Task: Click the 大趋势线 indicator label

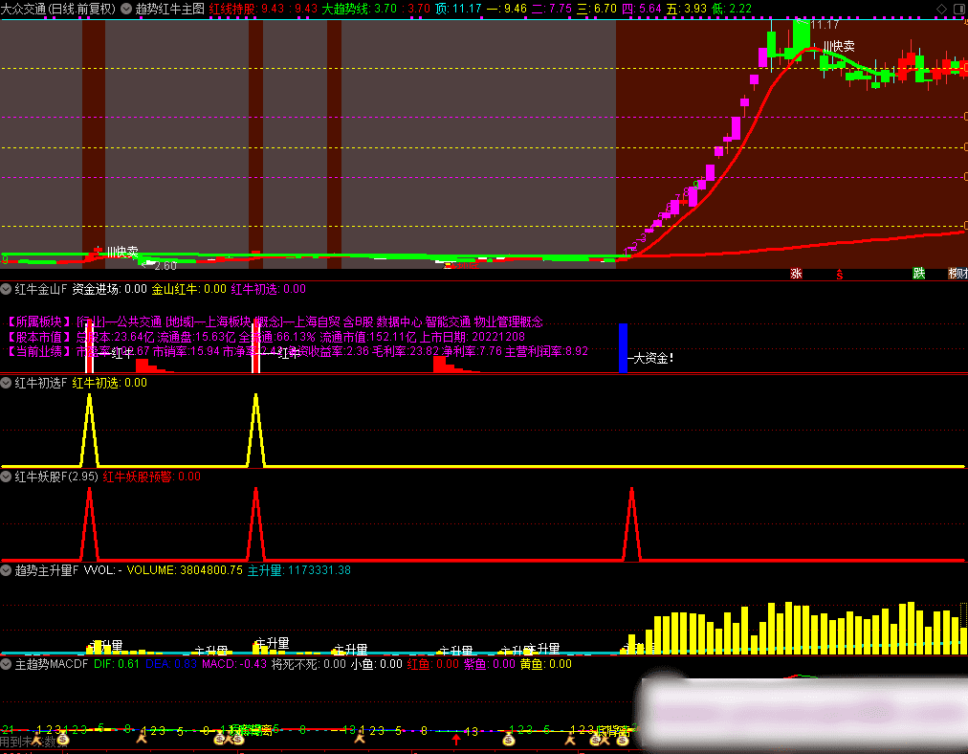Action: coord(345,9)
